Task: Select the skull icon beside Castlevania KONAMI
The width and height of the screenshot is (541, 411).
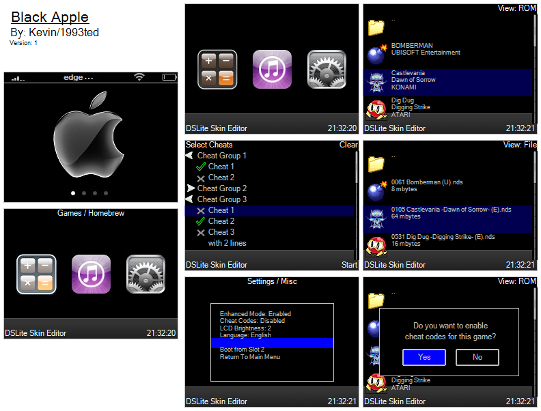Action: pyautogui.click(x=376, y=83)
